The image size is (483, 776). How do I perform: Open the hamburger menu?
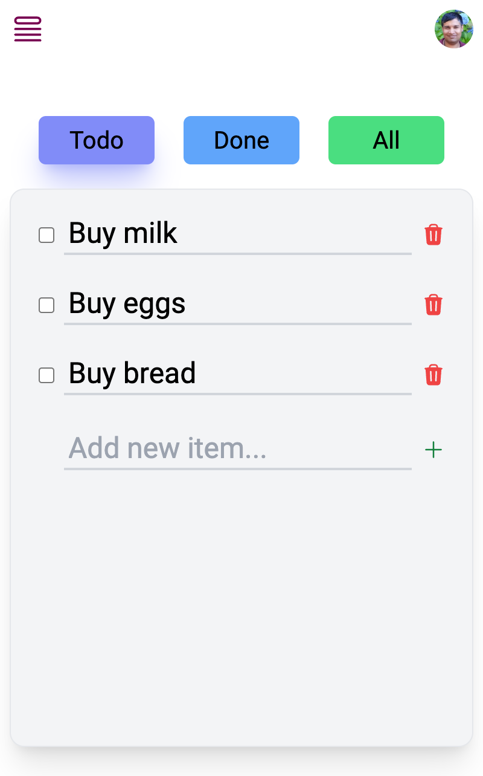[28, 29]
